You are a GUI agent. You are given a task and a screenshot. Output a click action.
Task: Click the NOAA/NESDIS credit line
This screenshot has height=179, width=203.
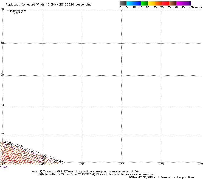coord(162,177)
